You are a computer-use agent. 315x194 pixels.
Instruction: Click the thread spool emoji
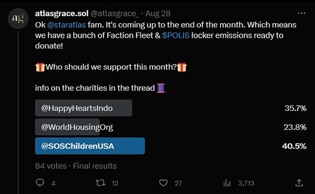[x=161, y=88]
